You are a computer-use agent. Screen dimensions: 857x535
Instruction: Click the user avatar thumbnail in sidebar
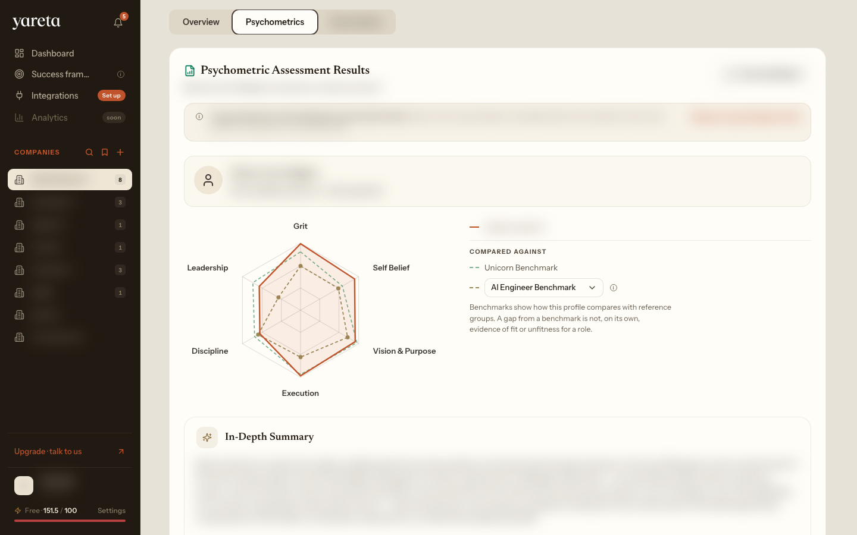pyautogui.click(x=24, y=486)
